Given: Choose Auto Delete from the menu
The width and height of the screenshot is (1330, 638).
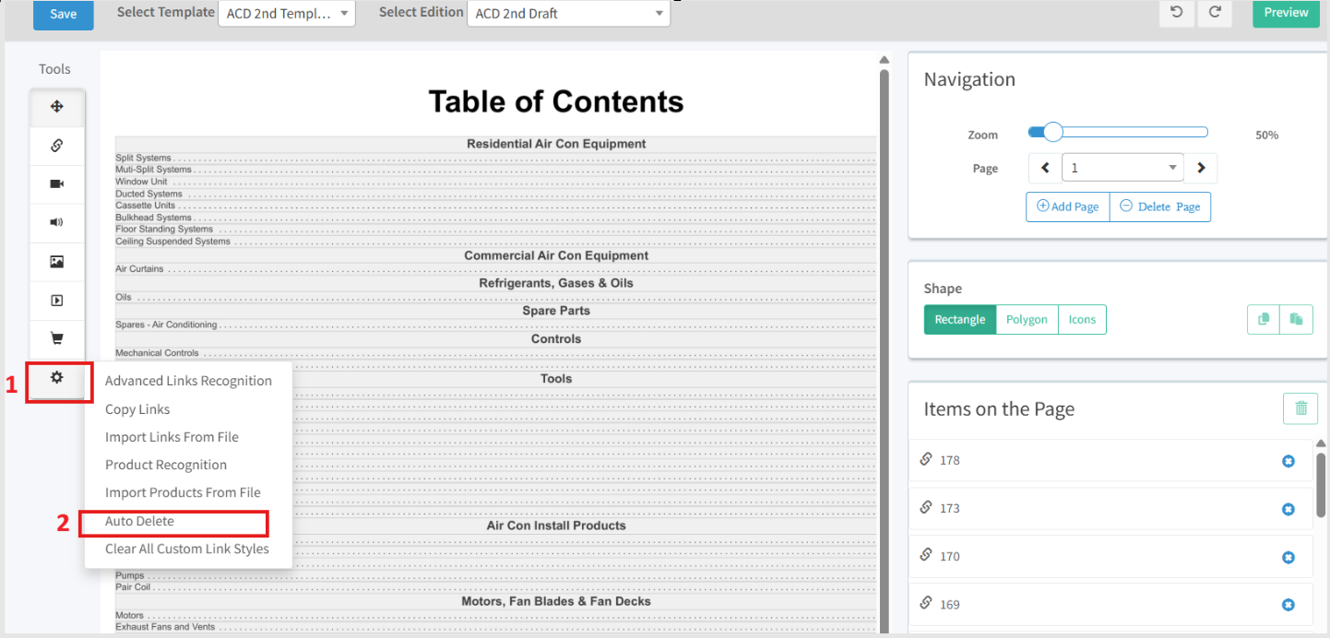Looking at the screenshot, I should click(139, 522).
